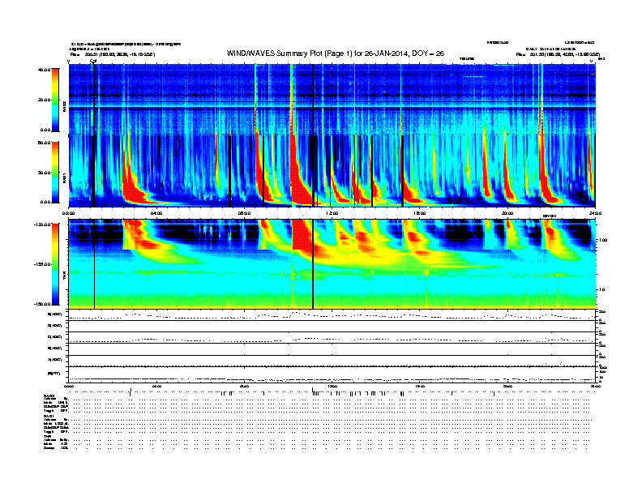
Task: Click the DOY = 26 text in title
Action: (x=428, y=53)
